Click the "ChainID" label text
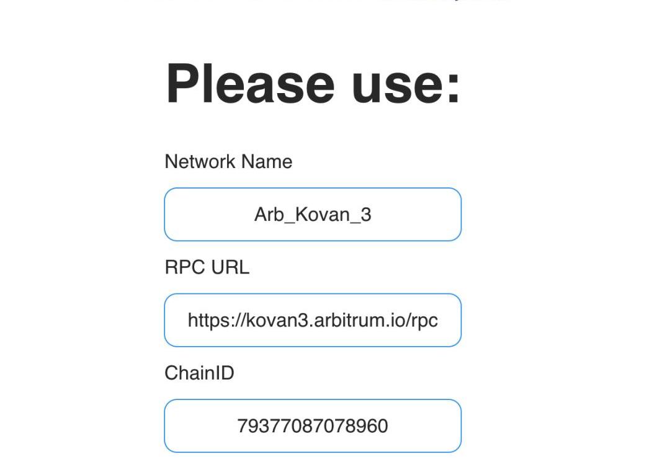Screen dimensions: 670x472 [x=200, y=373]
